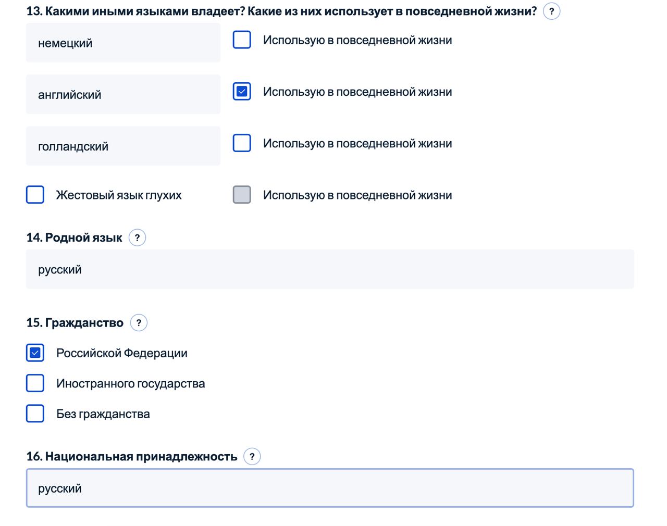Click the Родной язык input field
The image size is (667, 526).
pyautogui.click(x=329, y=269)
